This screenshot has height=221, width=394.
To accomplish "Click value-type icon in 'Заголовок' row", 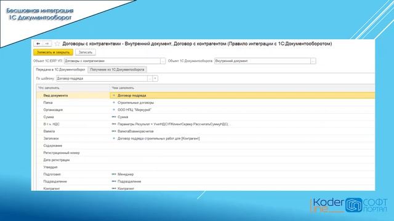I will pyautogui.click(x=114, y=138).
